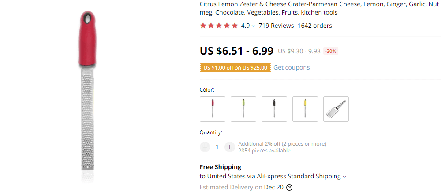
Task: Click the Estimated Delivery help icon
Action: point(289,187)
